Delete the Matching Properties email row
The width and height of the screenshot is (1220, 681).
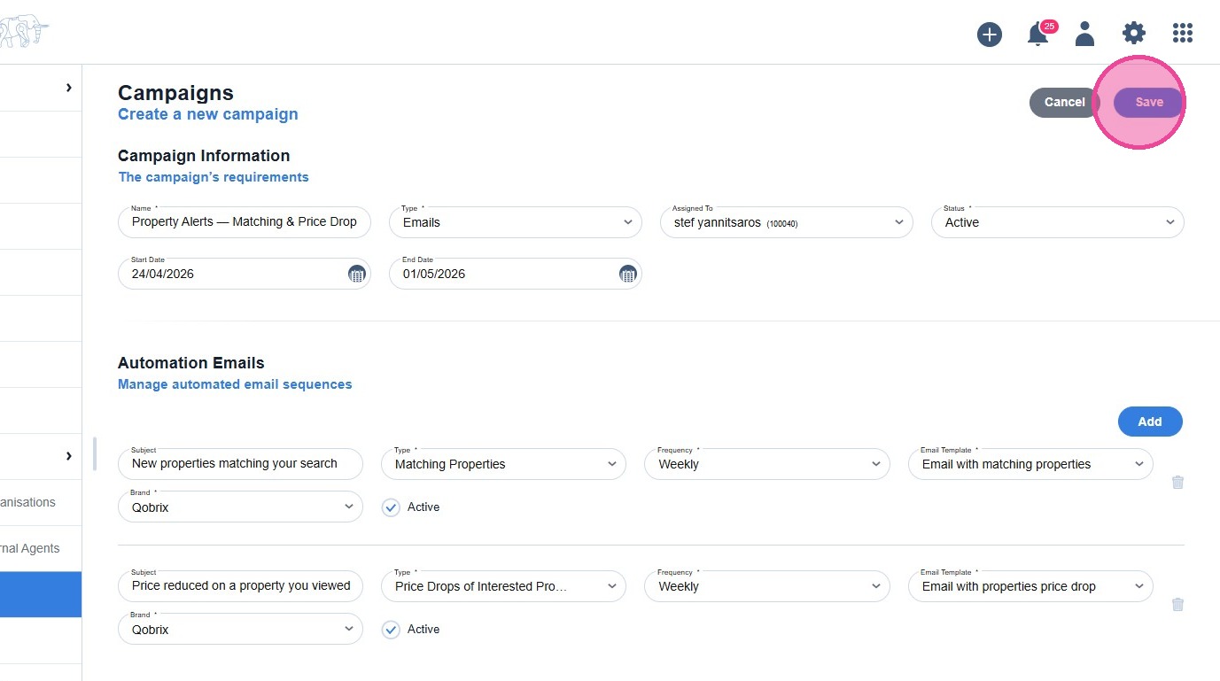click(1177, 483)
